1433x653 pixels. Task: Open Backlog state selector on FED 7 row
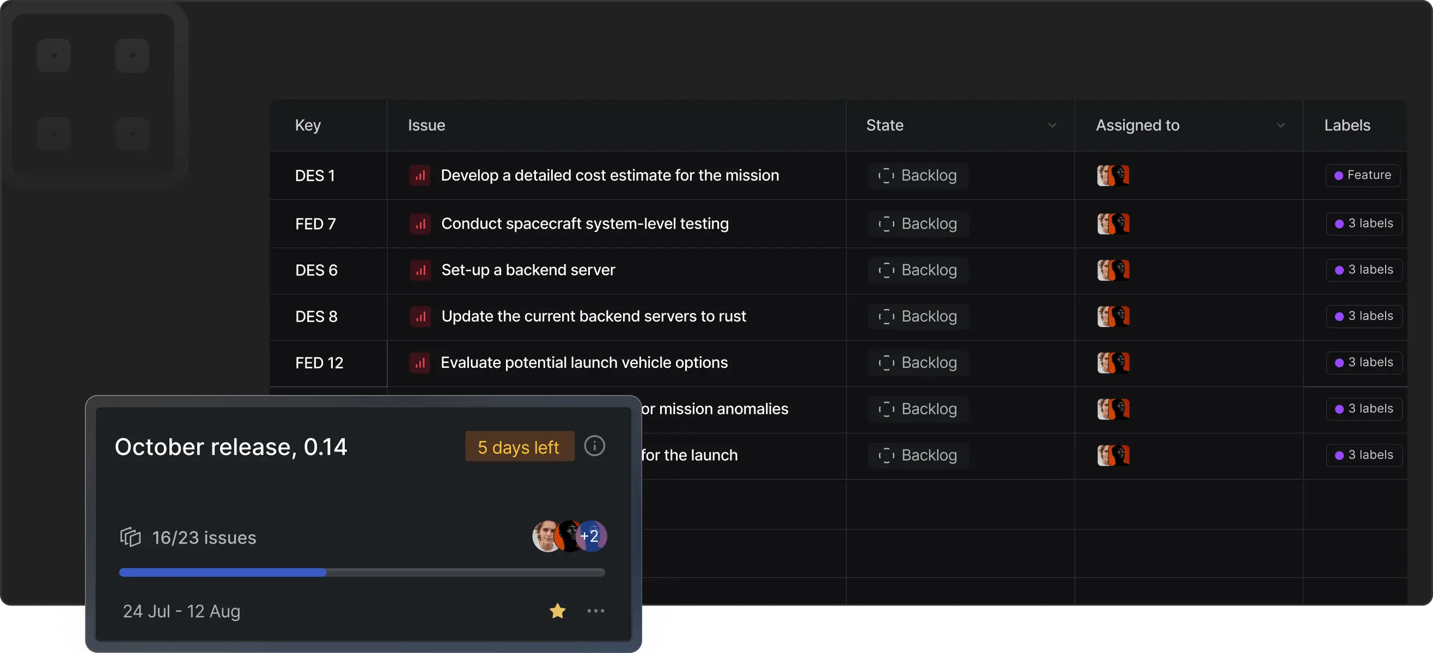(x=918, y=224)
